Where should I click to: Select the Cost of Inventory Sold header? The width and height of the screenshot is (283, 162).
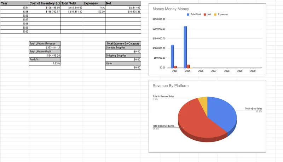click(x=45, y=3)
